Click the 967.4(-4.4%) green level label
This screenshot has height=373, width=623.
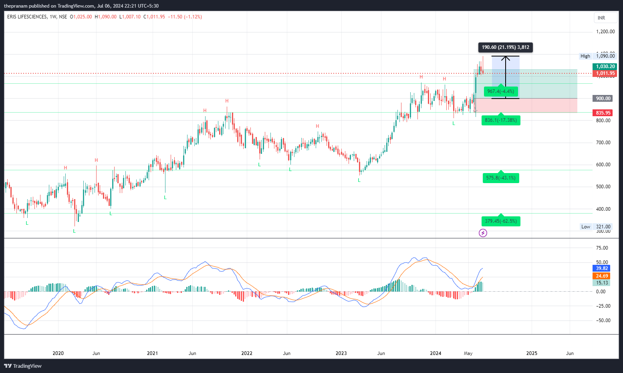(500, 91)
